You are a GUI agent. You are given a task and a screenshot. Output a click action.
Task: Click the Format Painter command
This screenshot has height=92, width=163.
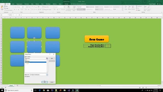pyautogui.click(x=8, y=10)
